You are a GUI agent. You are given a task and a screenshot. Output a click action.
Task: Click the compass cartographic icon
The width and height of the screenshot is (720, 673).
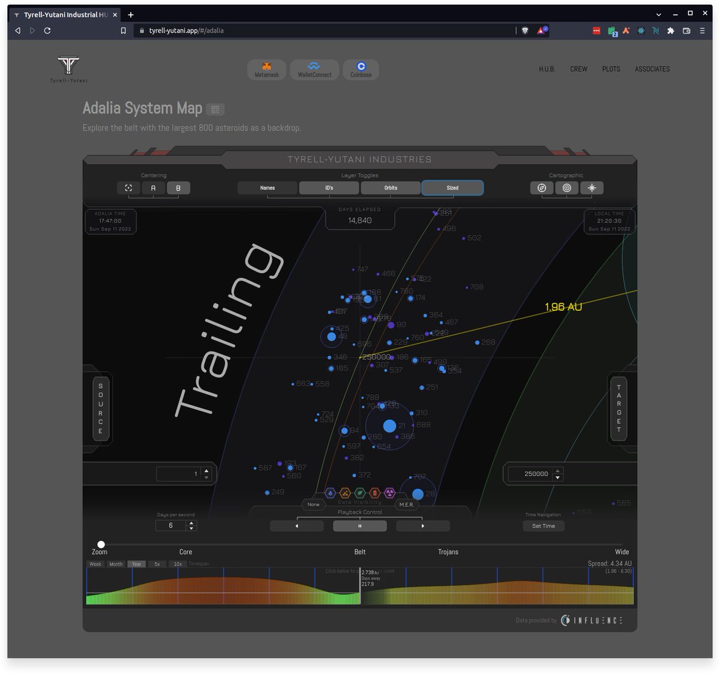point(542,188)
